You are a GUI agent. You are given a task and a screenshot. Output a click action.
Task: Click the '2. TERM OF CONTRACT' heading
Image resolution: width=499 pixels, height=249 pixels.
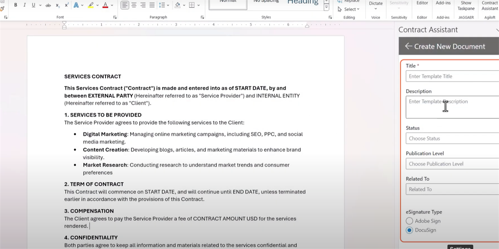coord(94,184)
